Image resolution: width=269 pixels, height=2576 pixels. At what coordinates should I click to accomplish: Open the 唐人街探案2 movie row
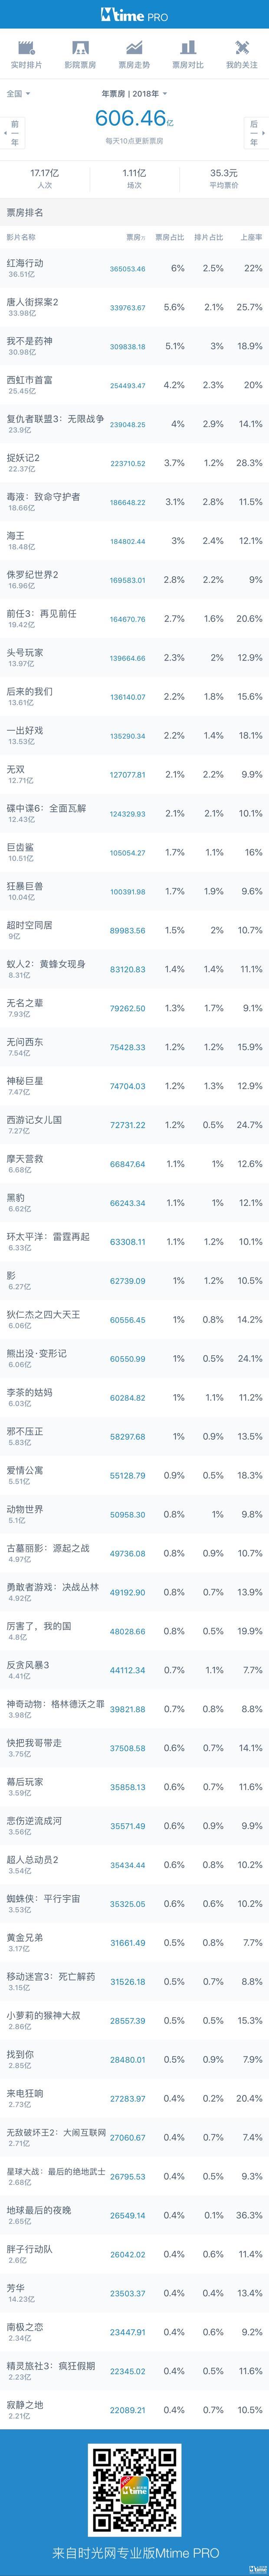pos(134,307)
